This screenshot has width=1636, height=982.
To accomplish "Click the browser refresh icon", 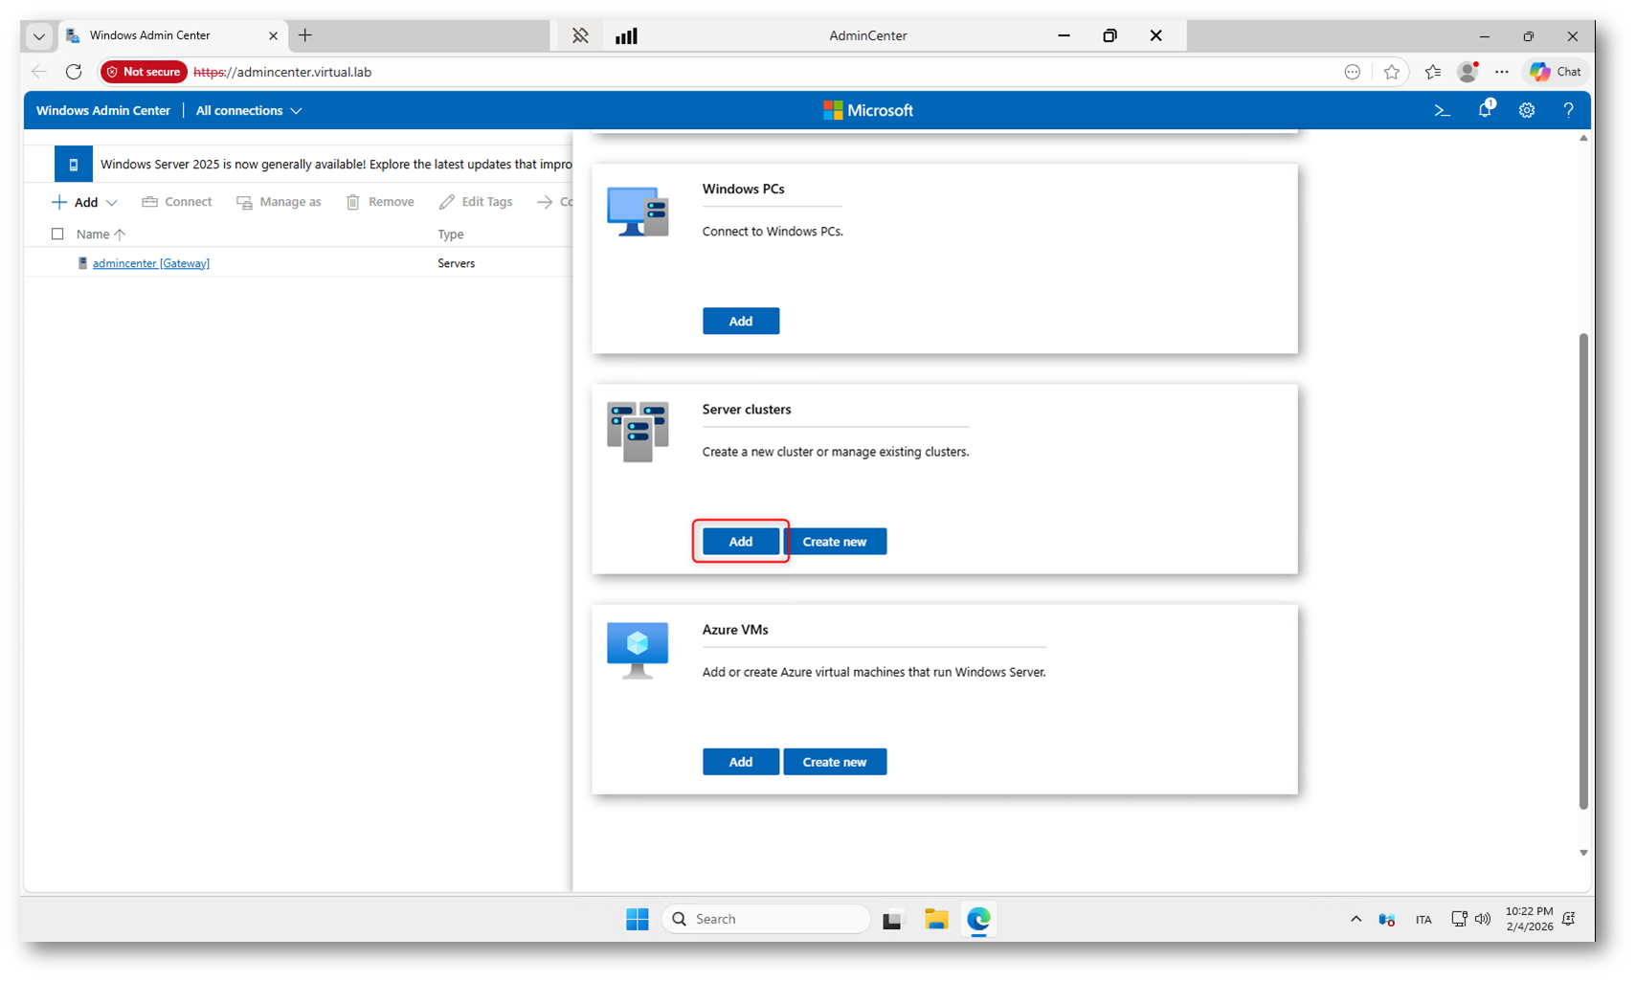I will click(74, 72).
